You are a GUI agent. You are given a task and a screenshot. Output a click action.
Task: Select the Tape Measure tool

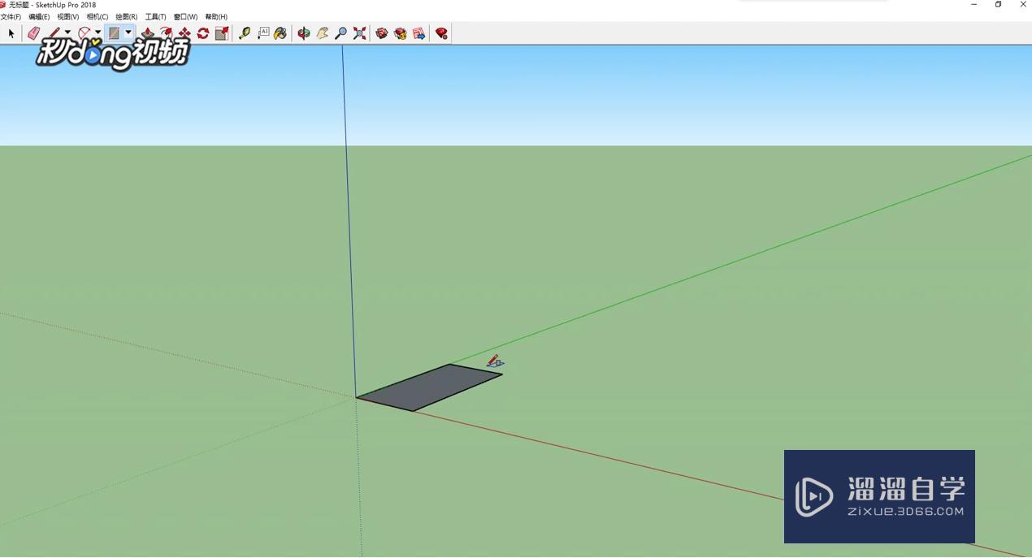(244, 33)
